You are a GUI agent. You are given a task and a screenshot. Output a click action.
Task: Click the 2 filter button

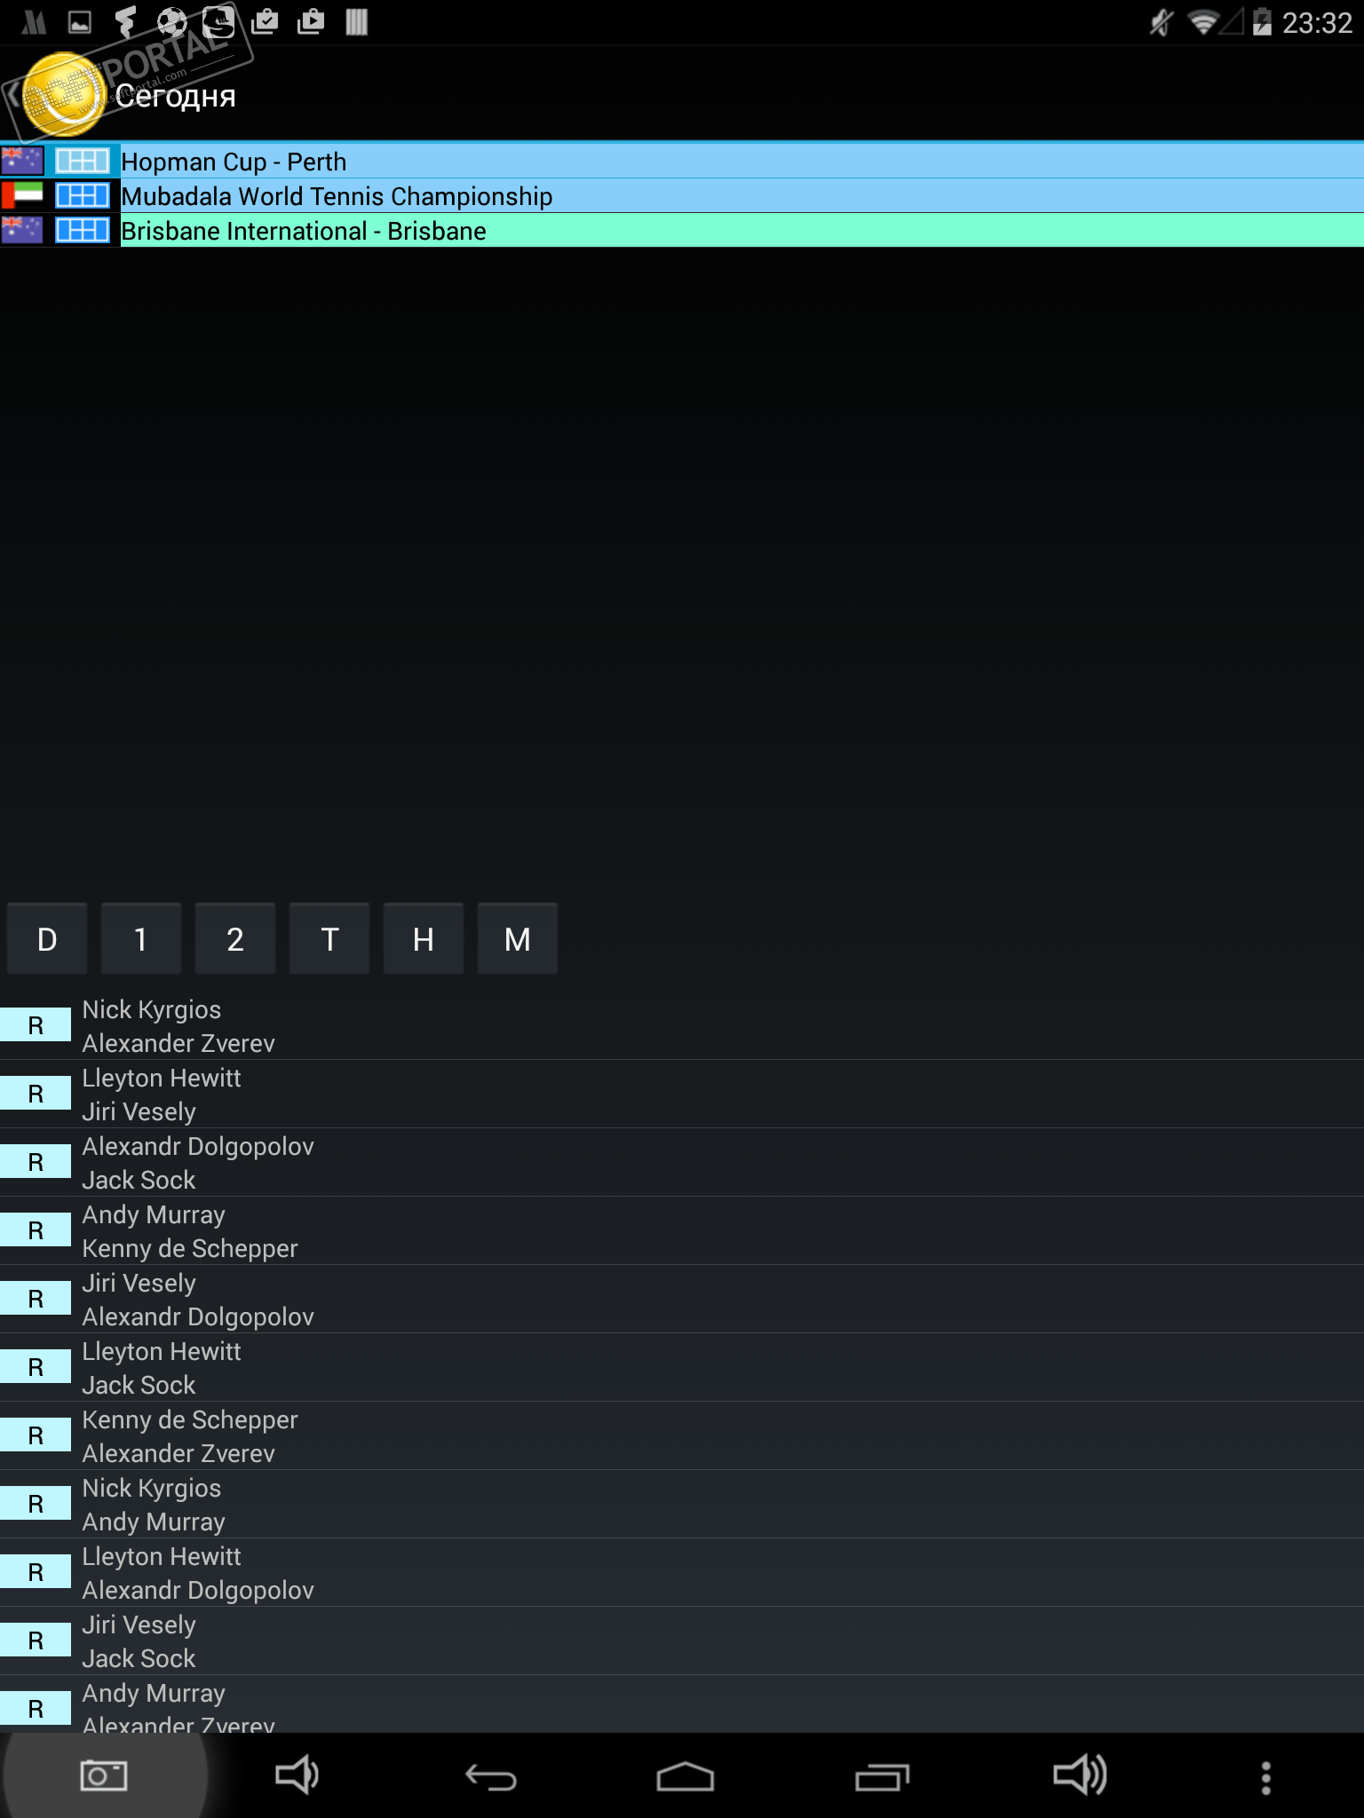pyautogui.click(x=235, y=938)
